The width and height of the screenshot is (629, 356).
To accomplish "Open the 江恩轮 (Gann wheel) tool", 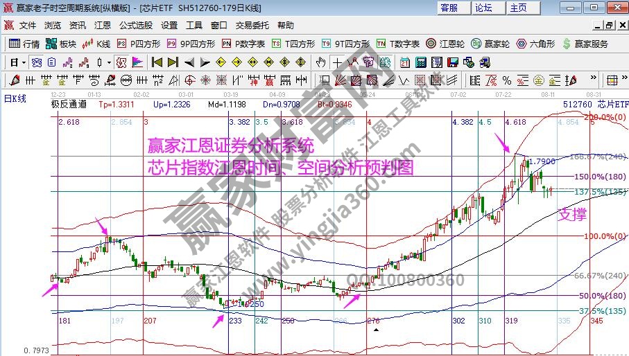I will pyautogui.click(x=445, y=44).
